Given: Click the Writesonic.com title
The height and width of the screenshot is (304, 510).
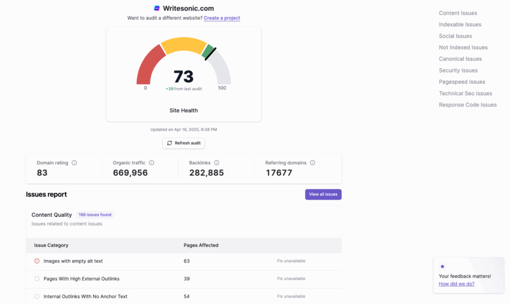Looking at the screenshot, I should (x=188, y=8).
